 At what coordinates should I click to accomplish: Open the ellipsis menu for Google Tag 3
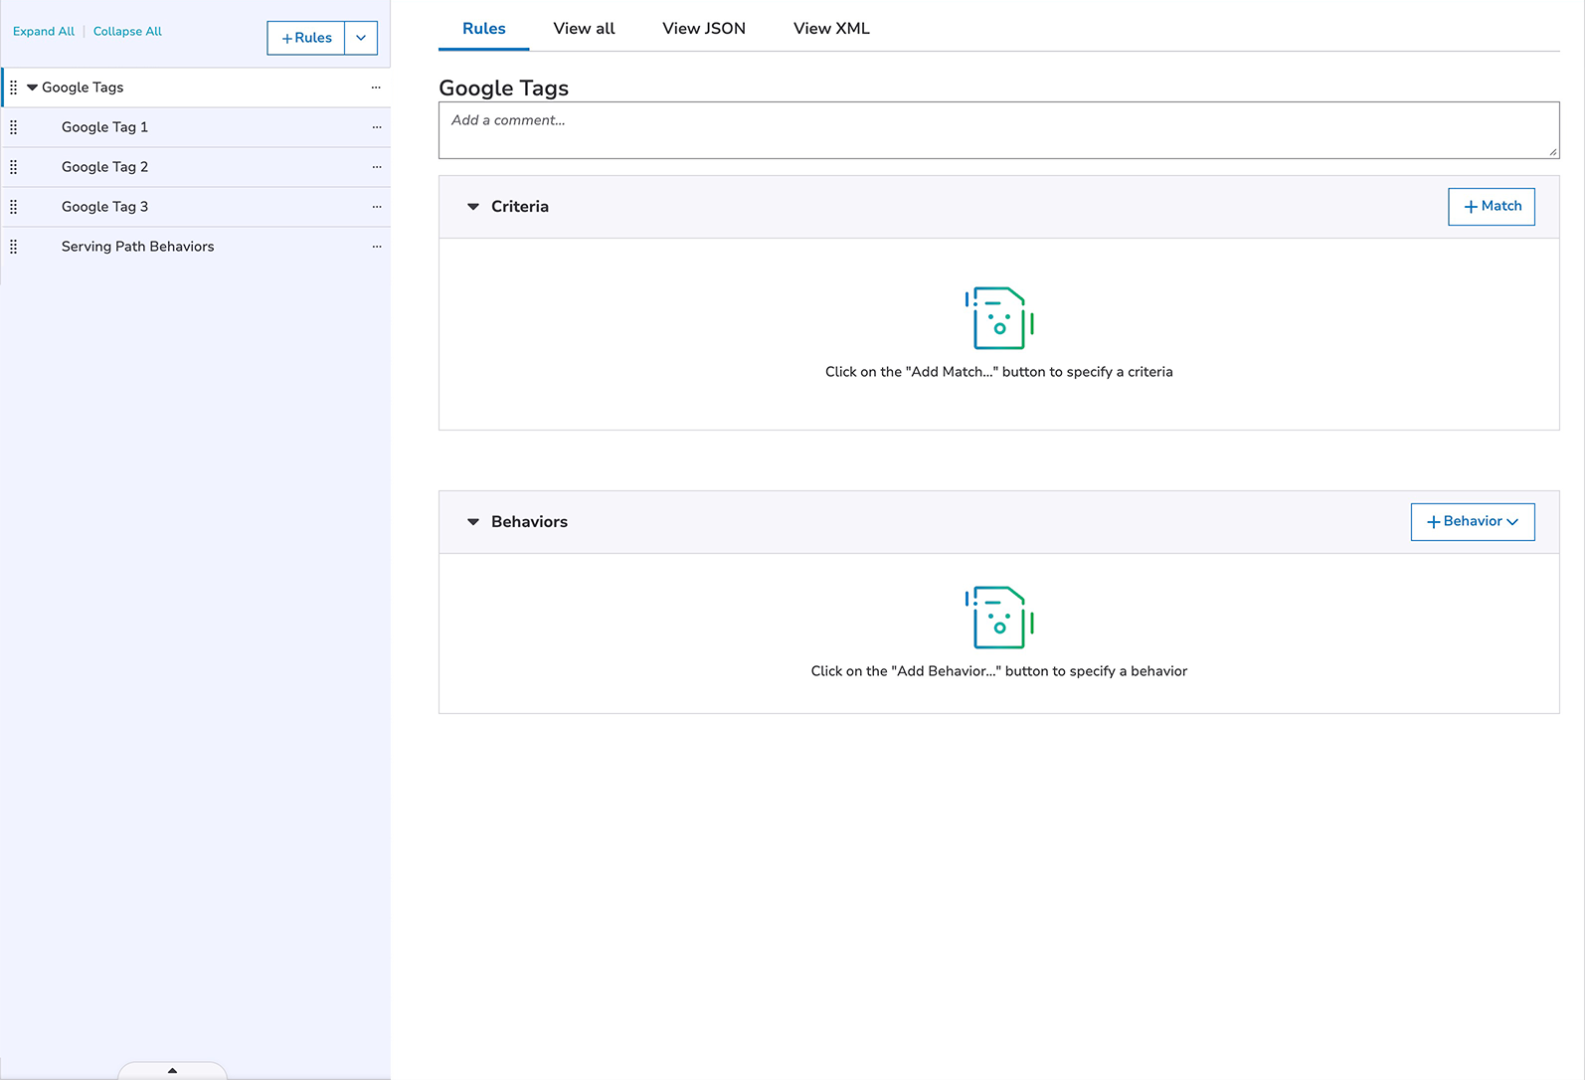pyautogui.click(x=377, y=207)
